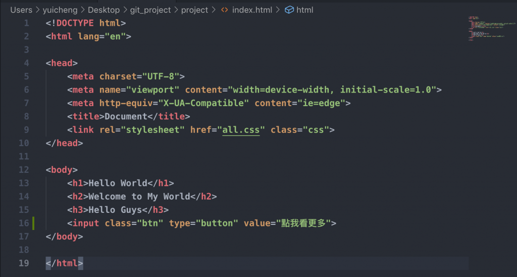Screen dimensions: 517x277
Task: Click the class="css" value
Action: click(x=316, y=130)
